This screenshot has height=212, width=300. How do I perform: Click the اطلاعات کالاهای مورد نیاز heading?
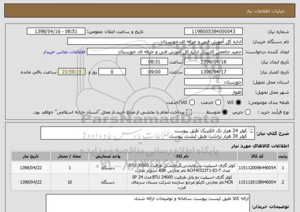coord(260,146)
